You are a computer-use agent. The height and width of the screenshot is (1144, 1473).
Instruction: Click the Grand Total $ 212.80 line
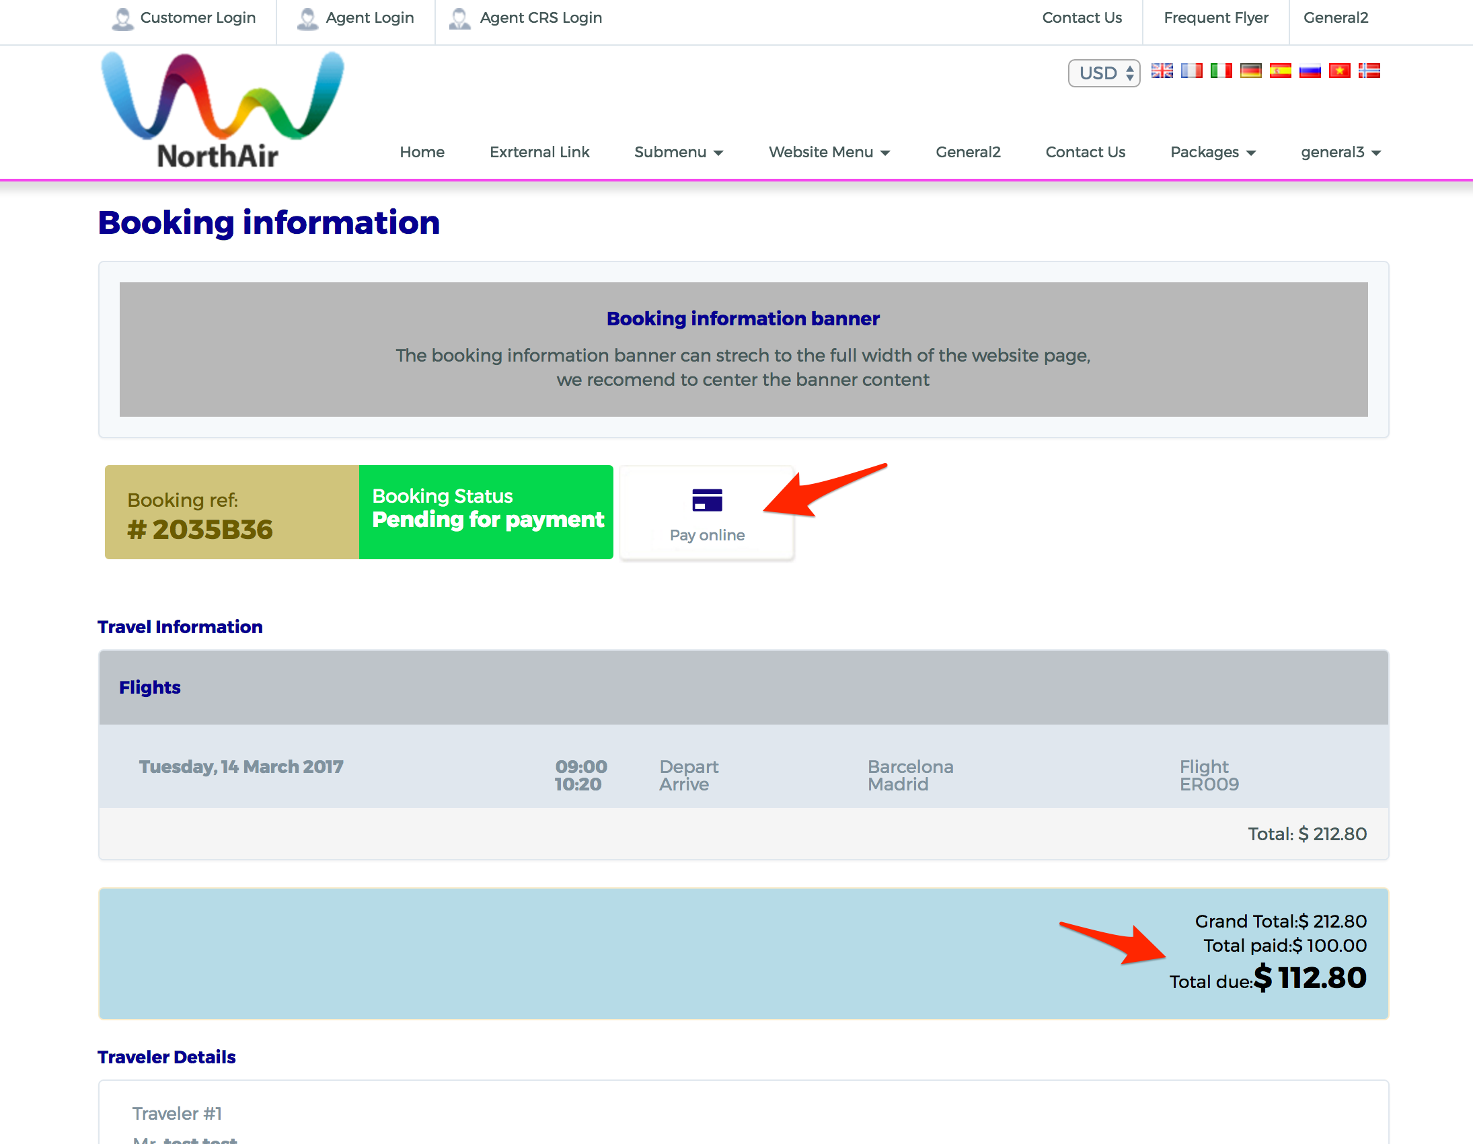1281,922
